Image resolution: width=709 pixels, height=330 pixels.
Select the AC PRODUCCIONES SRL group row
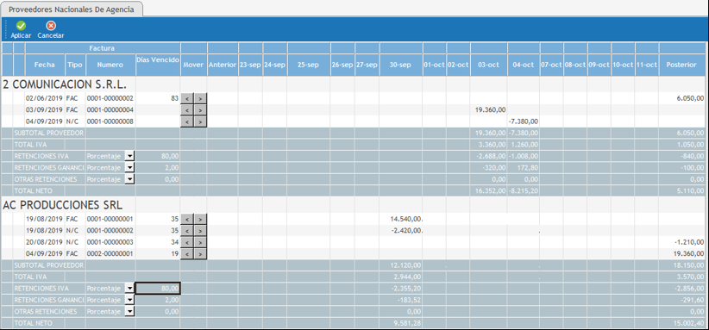click(354, 205)
